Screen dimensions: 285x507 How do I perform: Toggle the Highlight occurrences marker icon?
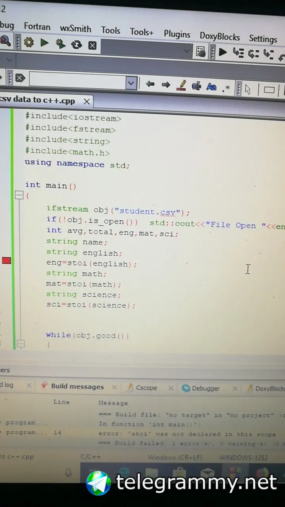click(181, 85)
